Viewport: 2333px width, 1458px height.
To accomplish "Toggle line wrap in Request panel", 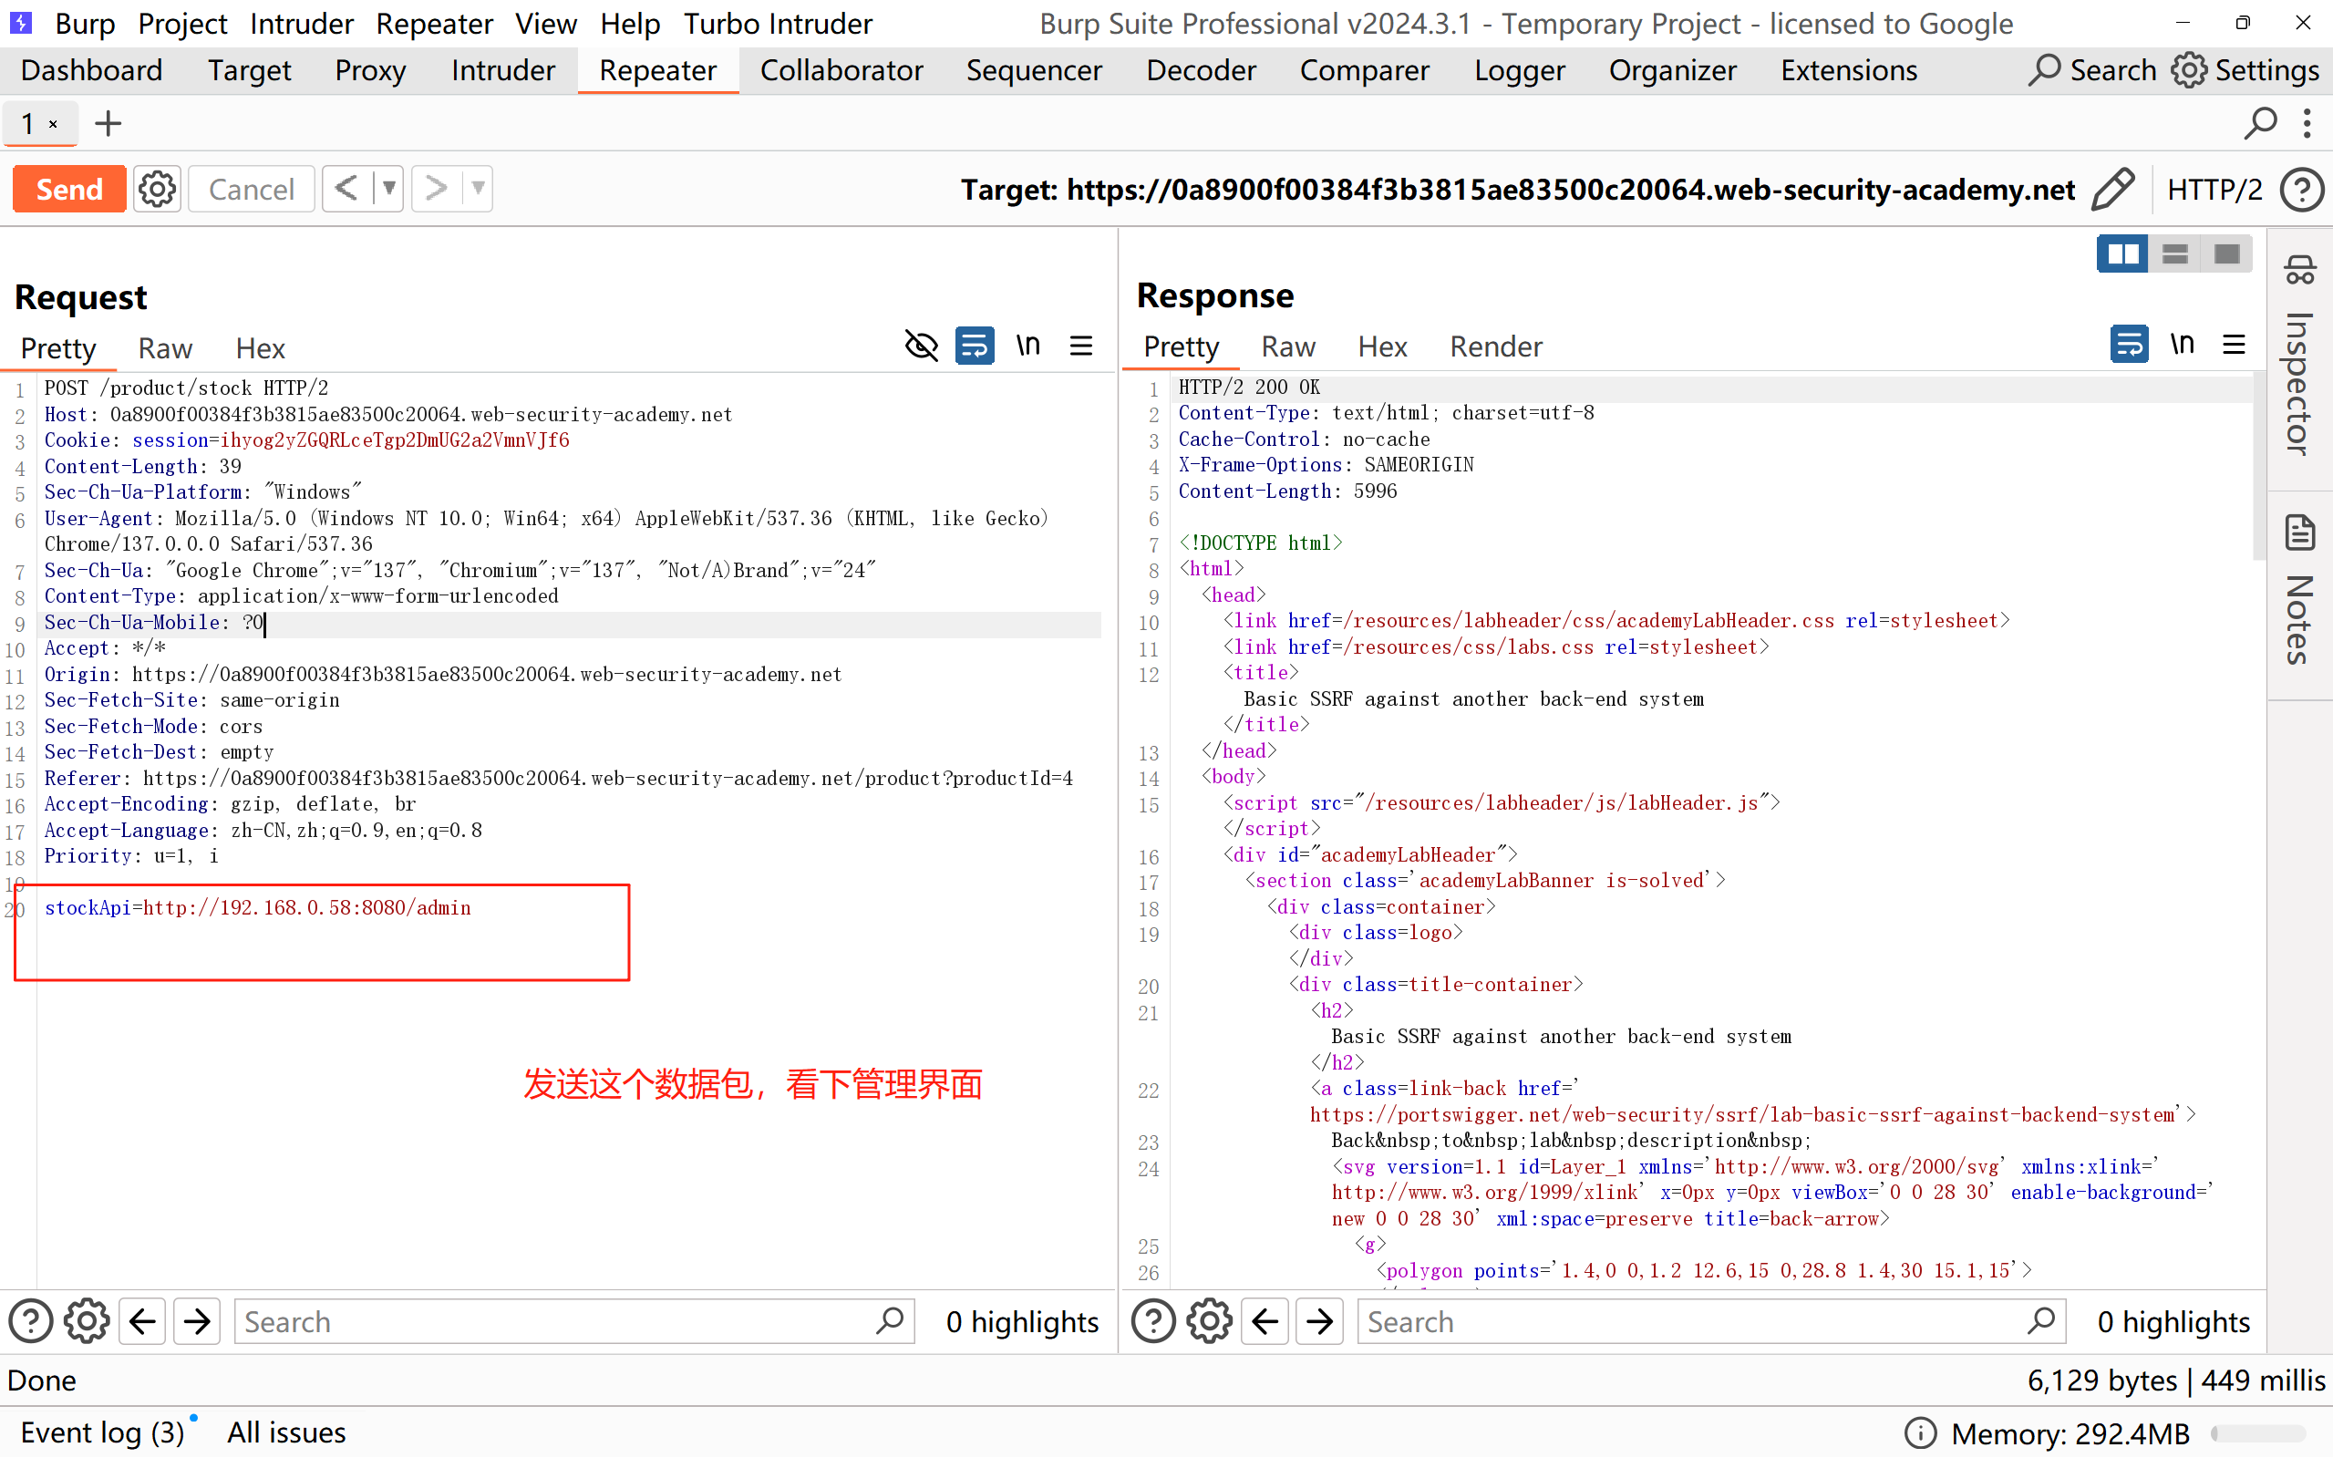I will coord(975,346).
